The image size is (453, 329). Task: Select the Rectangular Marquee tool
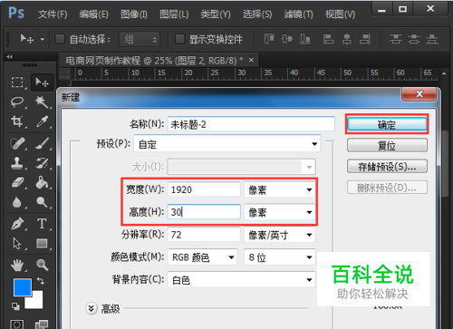[x=17, y=82]
